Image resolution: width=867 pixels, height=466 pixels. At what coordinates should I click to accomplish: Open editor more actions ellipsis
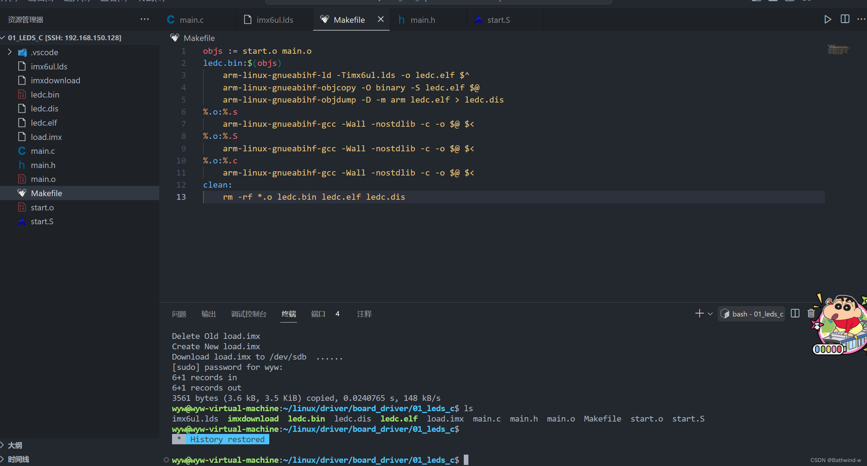(x=861, y=19)
